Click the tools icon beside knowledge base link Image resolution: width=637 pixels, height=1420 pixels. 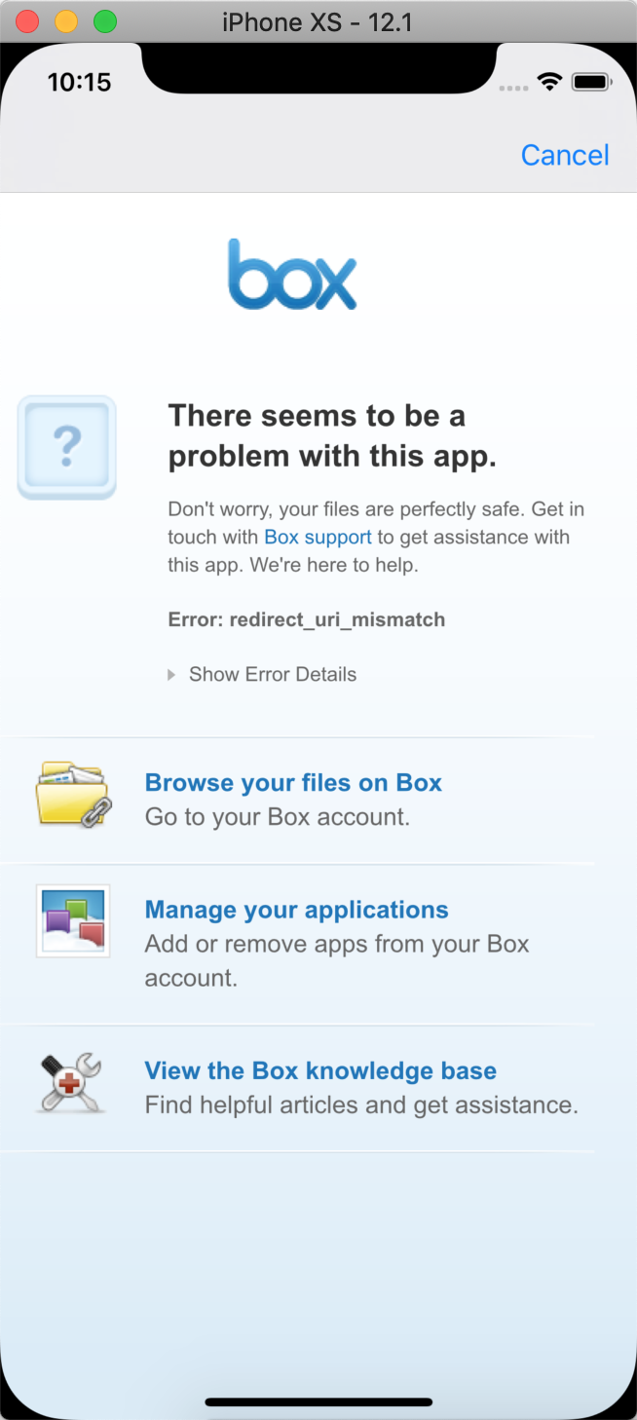[72, 1081]
